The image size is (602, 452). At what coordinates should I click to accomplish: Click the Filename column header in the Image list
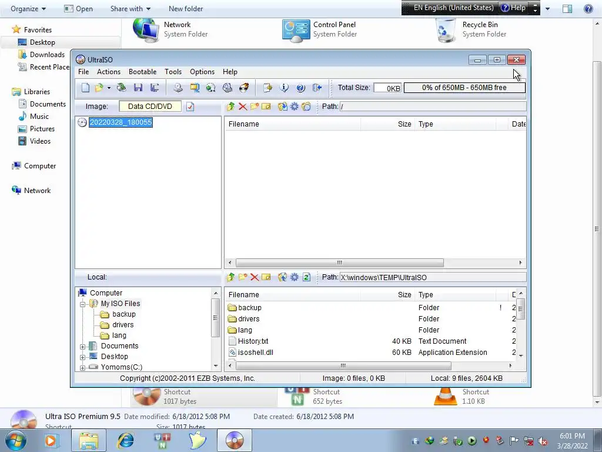[x=293, y=124]
